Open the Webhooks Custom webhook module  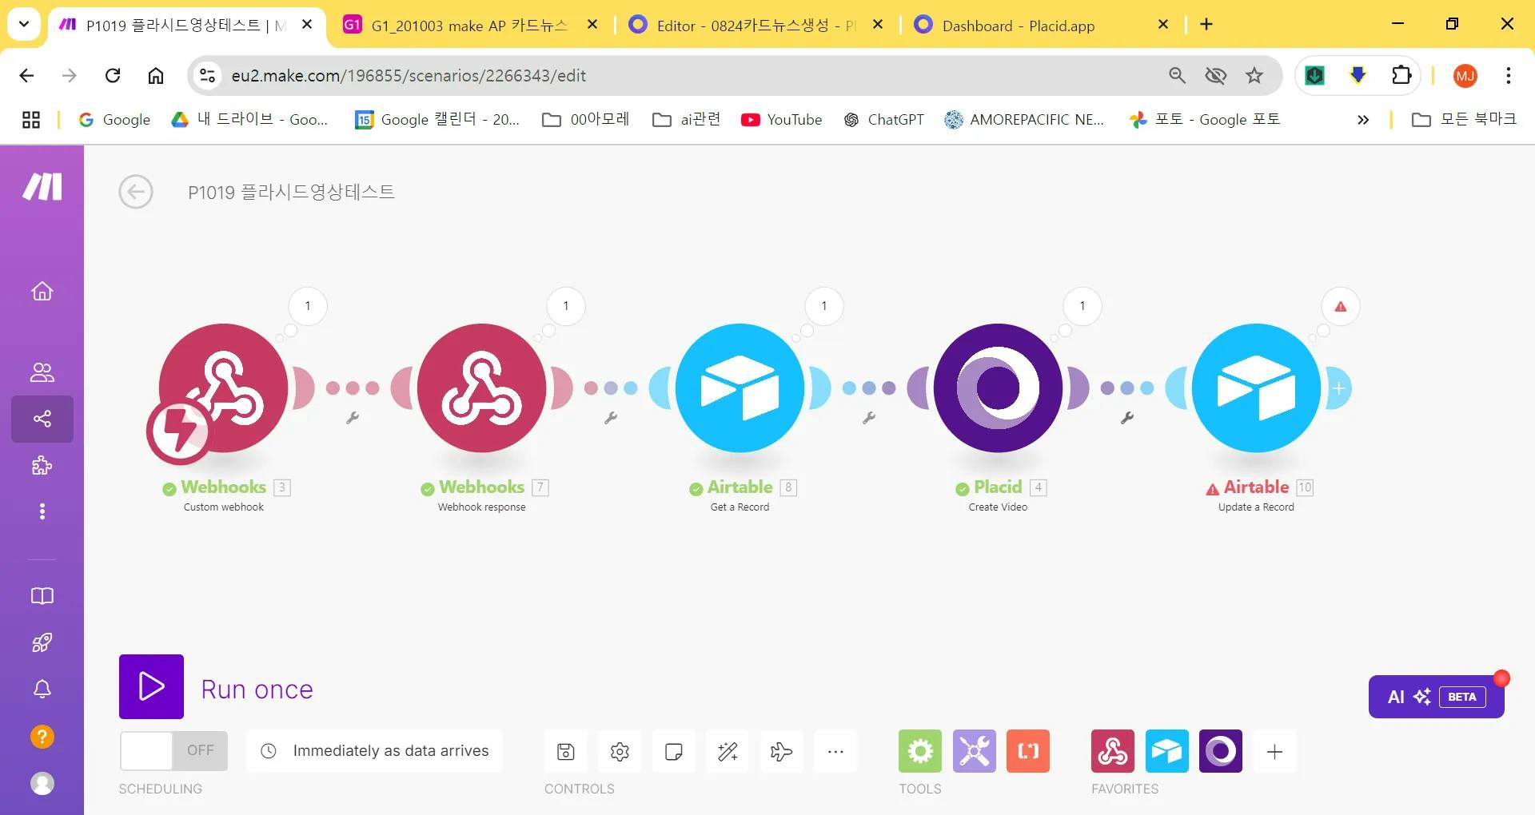pyautogui.click(x=224, y=388)
